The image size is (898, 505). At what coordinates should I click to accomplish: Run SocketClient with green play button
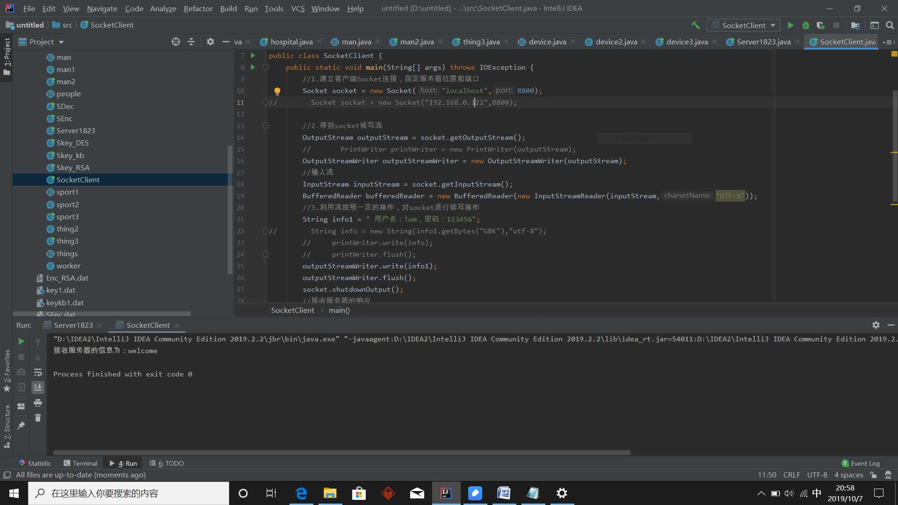[790, 25]
